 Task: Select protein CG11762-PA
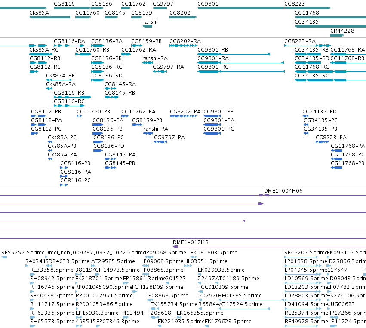125,116
